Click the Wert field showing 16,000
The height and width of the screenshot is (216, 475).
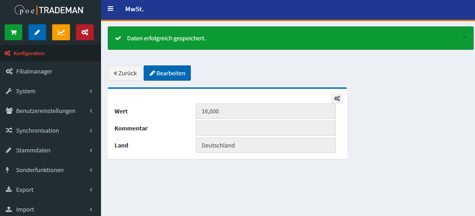[265, 111]
